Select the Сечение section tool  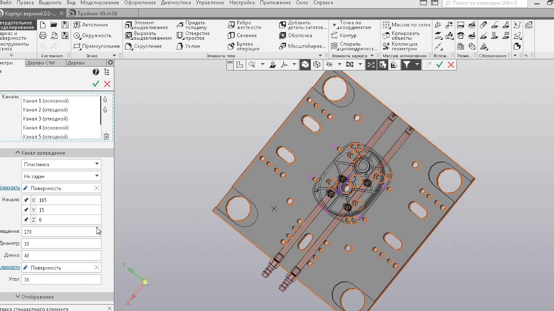[x=242, y=35]
